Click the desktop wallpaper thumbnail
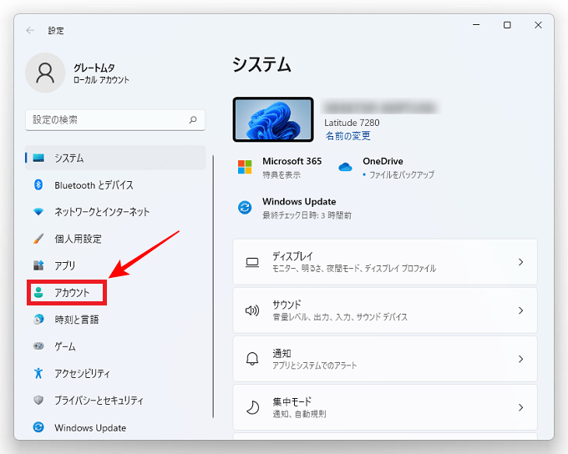The width and height of the screenshot is (568, 454). (x=273, y=119)
